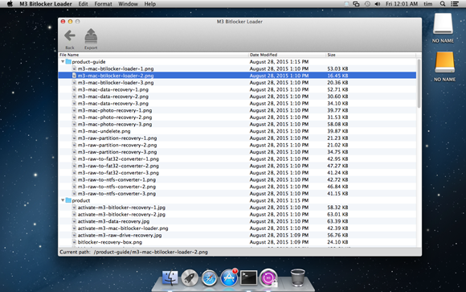Click the Back arrow toolbar icon
Image resolution: width=466 pixels, height=292 pixels.
point(70,35)
